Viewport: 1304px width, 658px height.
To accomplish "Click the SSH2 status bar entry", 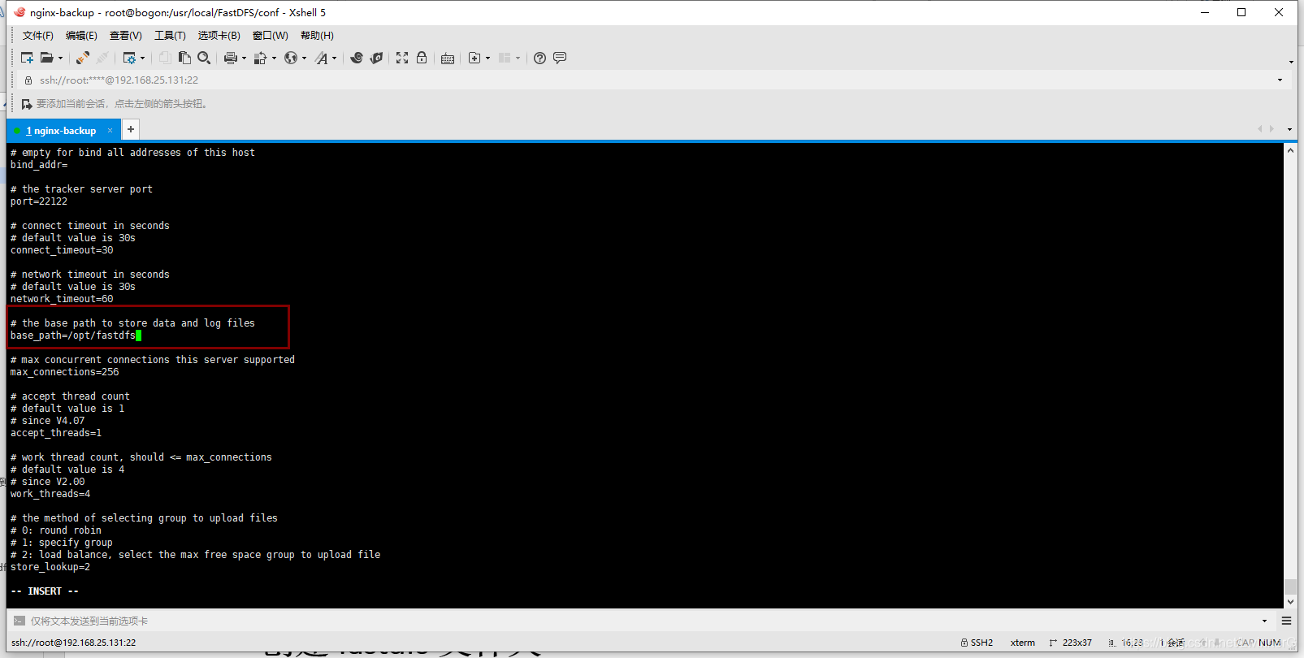I will point(977,643).
